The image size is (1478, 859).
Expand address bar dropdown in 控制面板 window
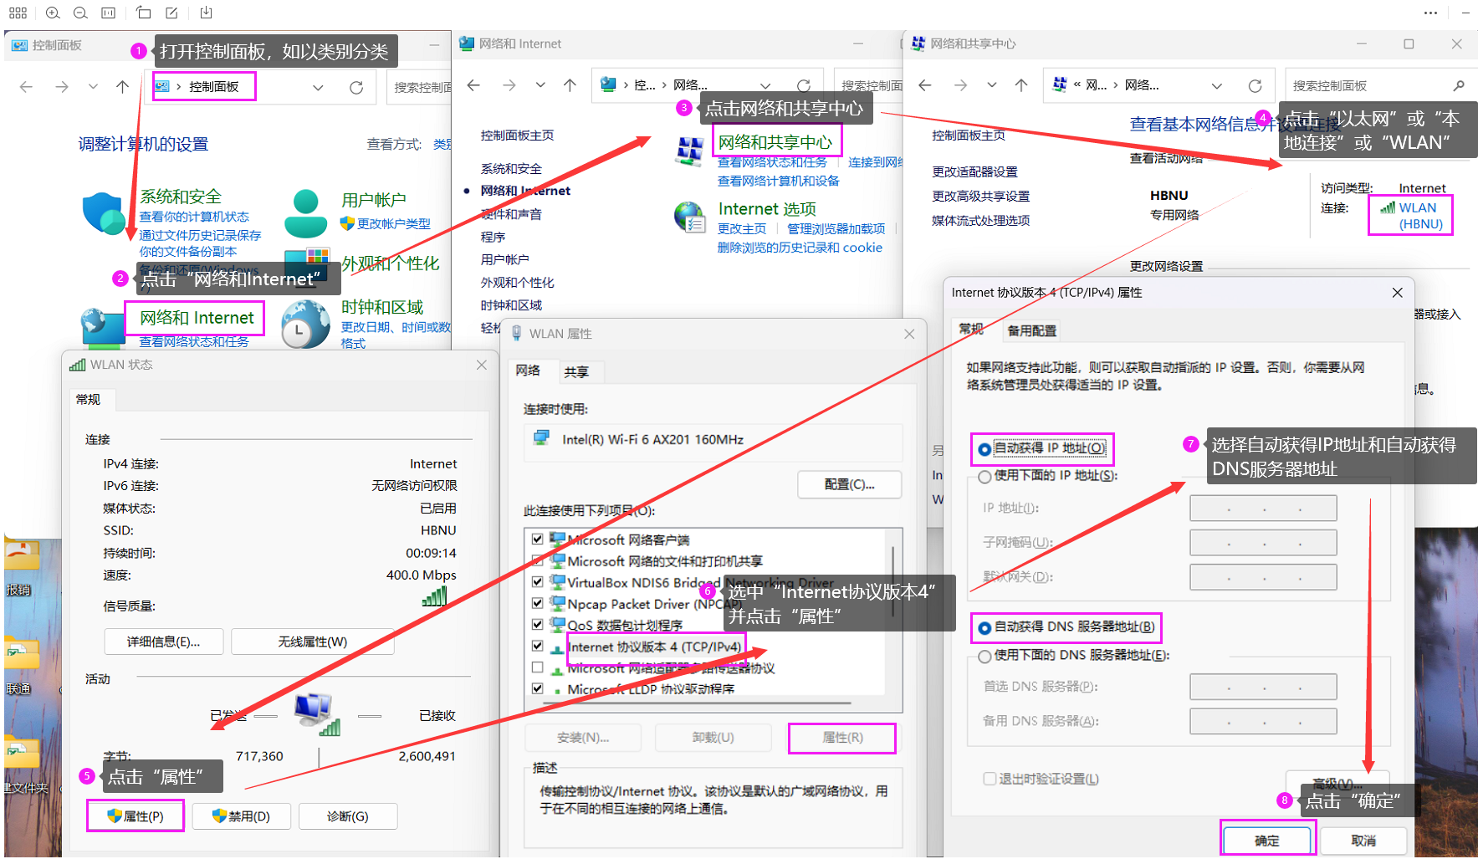[x=318, y=87]
